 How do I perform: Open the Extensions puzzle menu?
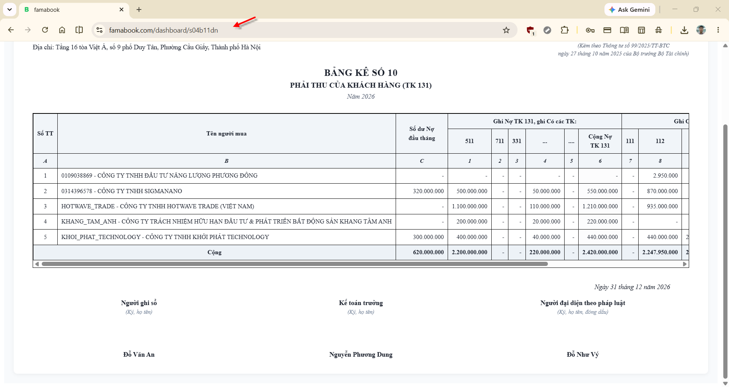[565, 30]
